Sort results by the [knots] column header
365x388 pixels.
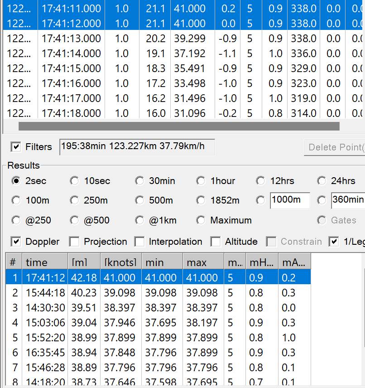[x=120, y=262]
